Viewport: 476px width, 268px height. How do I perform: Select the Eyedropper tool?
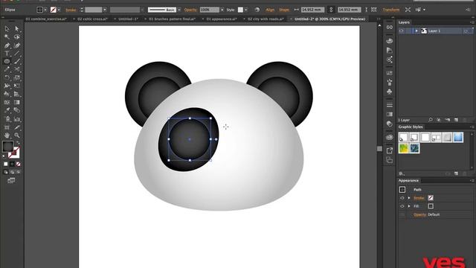pyautogui.click(x=7, y=110)
